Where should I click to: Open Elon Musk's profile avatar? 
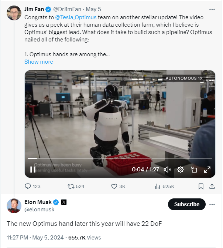tap(14, 206)
